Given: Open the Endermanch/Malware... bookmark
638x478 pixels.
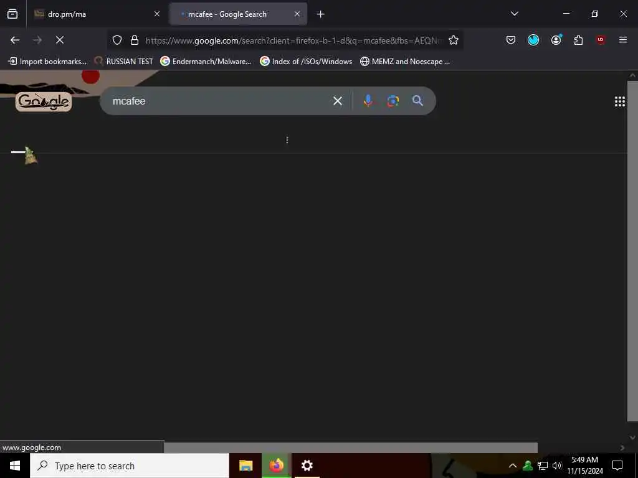Looking at the screenshot, I should coord(206,62).
